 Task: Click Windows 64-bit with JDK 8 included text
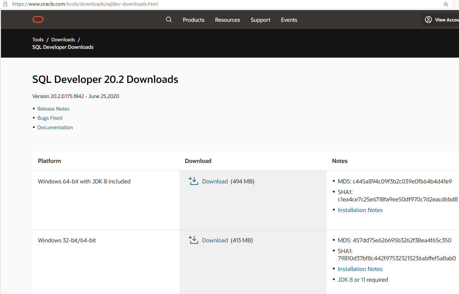point(84,181)
